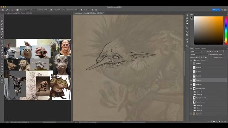This screenshot has height=128, width=228.
Task: Hide the bottom Группа 42 layer
Action: pos(191,114)
